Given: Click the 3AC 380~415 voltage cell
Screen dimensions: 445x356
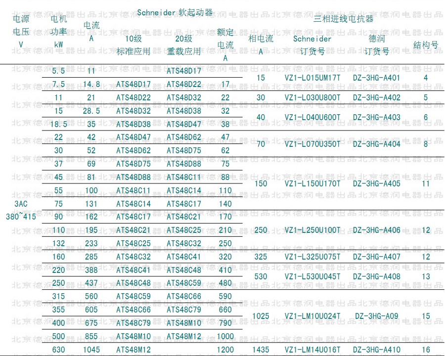Looking at the screenshot, I should coord(21,210).
